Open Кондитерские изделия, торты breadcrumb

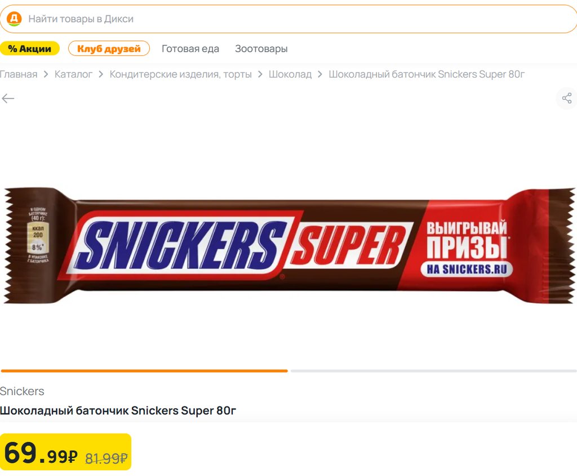point(181,74)
